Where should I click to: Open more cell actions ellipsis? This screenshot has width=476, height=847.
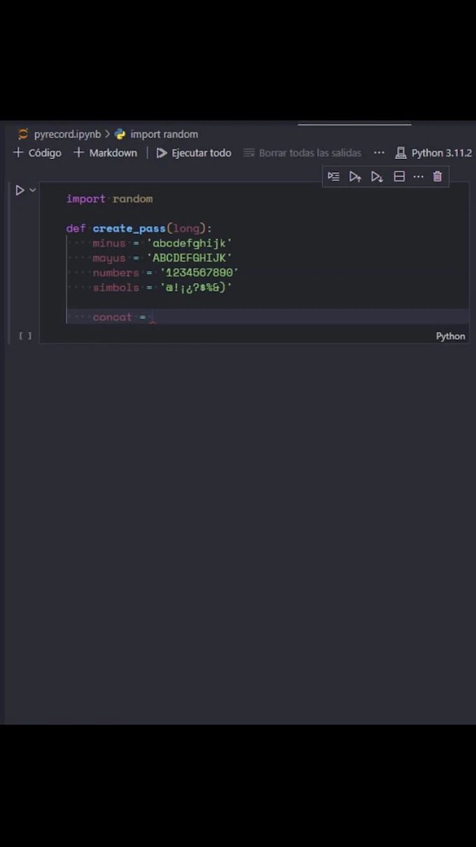coord(418,177)
